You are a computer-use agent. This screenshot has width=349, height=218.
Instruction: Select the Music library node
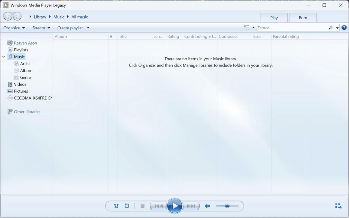coord(16,57)
